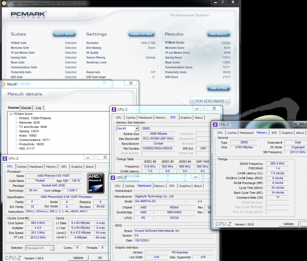Open the Log tab in Result details
This screenshot has height=261, width=307.
38,108
